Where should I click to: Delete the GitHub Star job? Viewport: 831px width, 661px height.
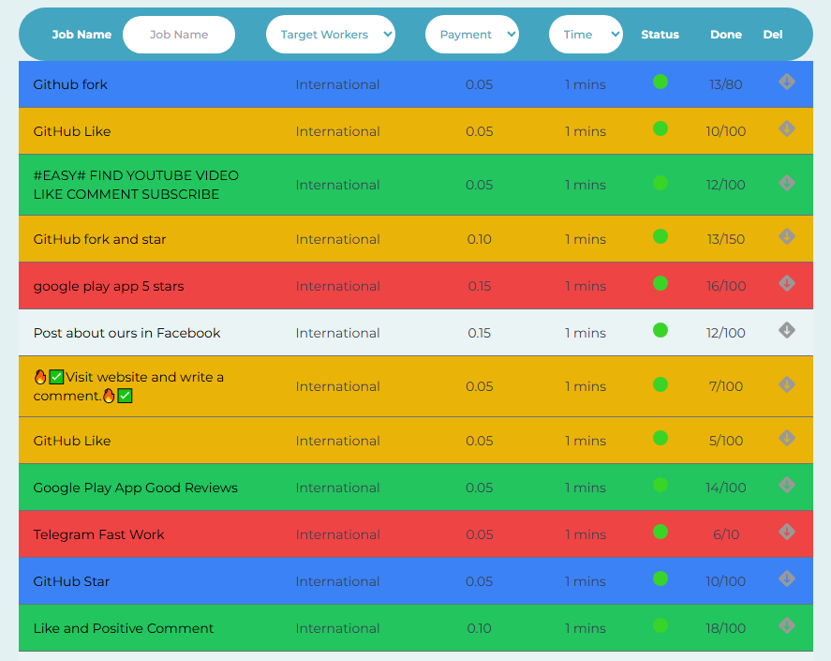[x=786, y=578]
